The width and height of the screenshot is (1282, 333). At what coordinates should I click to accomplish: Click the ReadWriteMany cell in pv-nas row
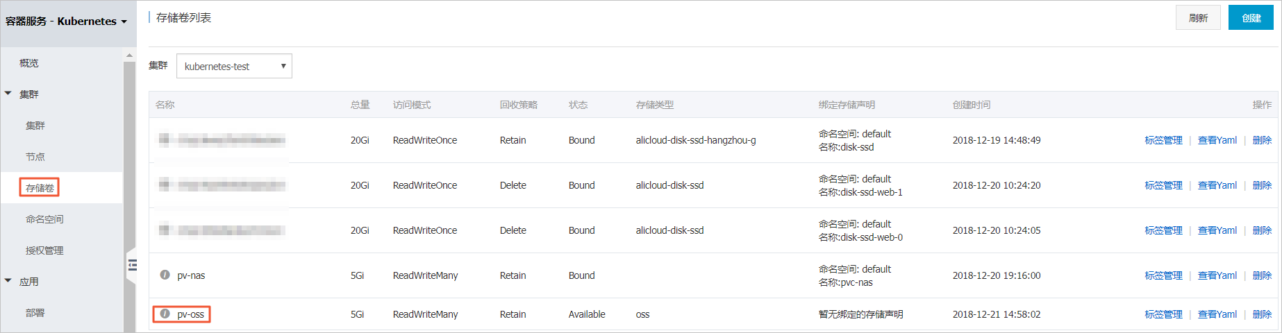click(425, 275)
